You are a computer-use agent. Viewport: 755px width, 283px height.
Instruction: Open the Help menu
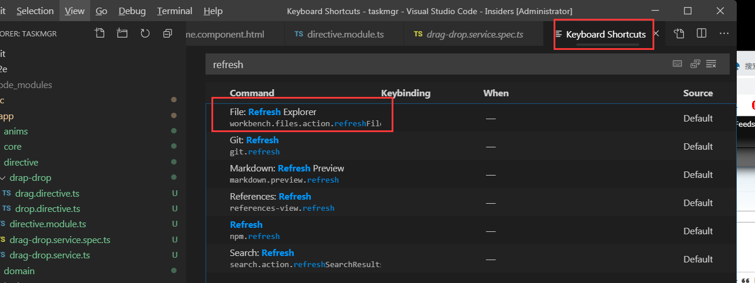pyautogui.click(x=213, y=11)
